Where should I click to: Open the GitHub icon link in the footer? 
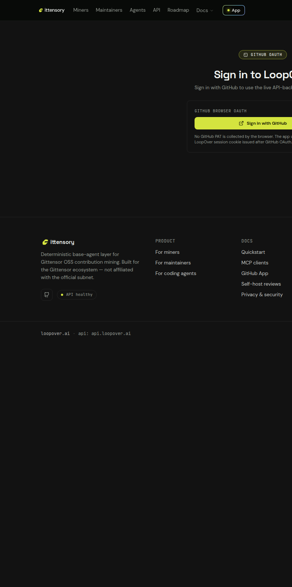(x=47, y=295)
